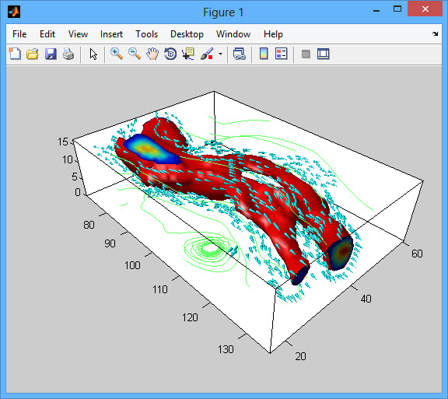Show Plot Tools and dock figure
The image size is (448, 399).
323,54
